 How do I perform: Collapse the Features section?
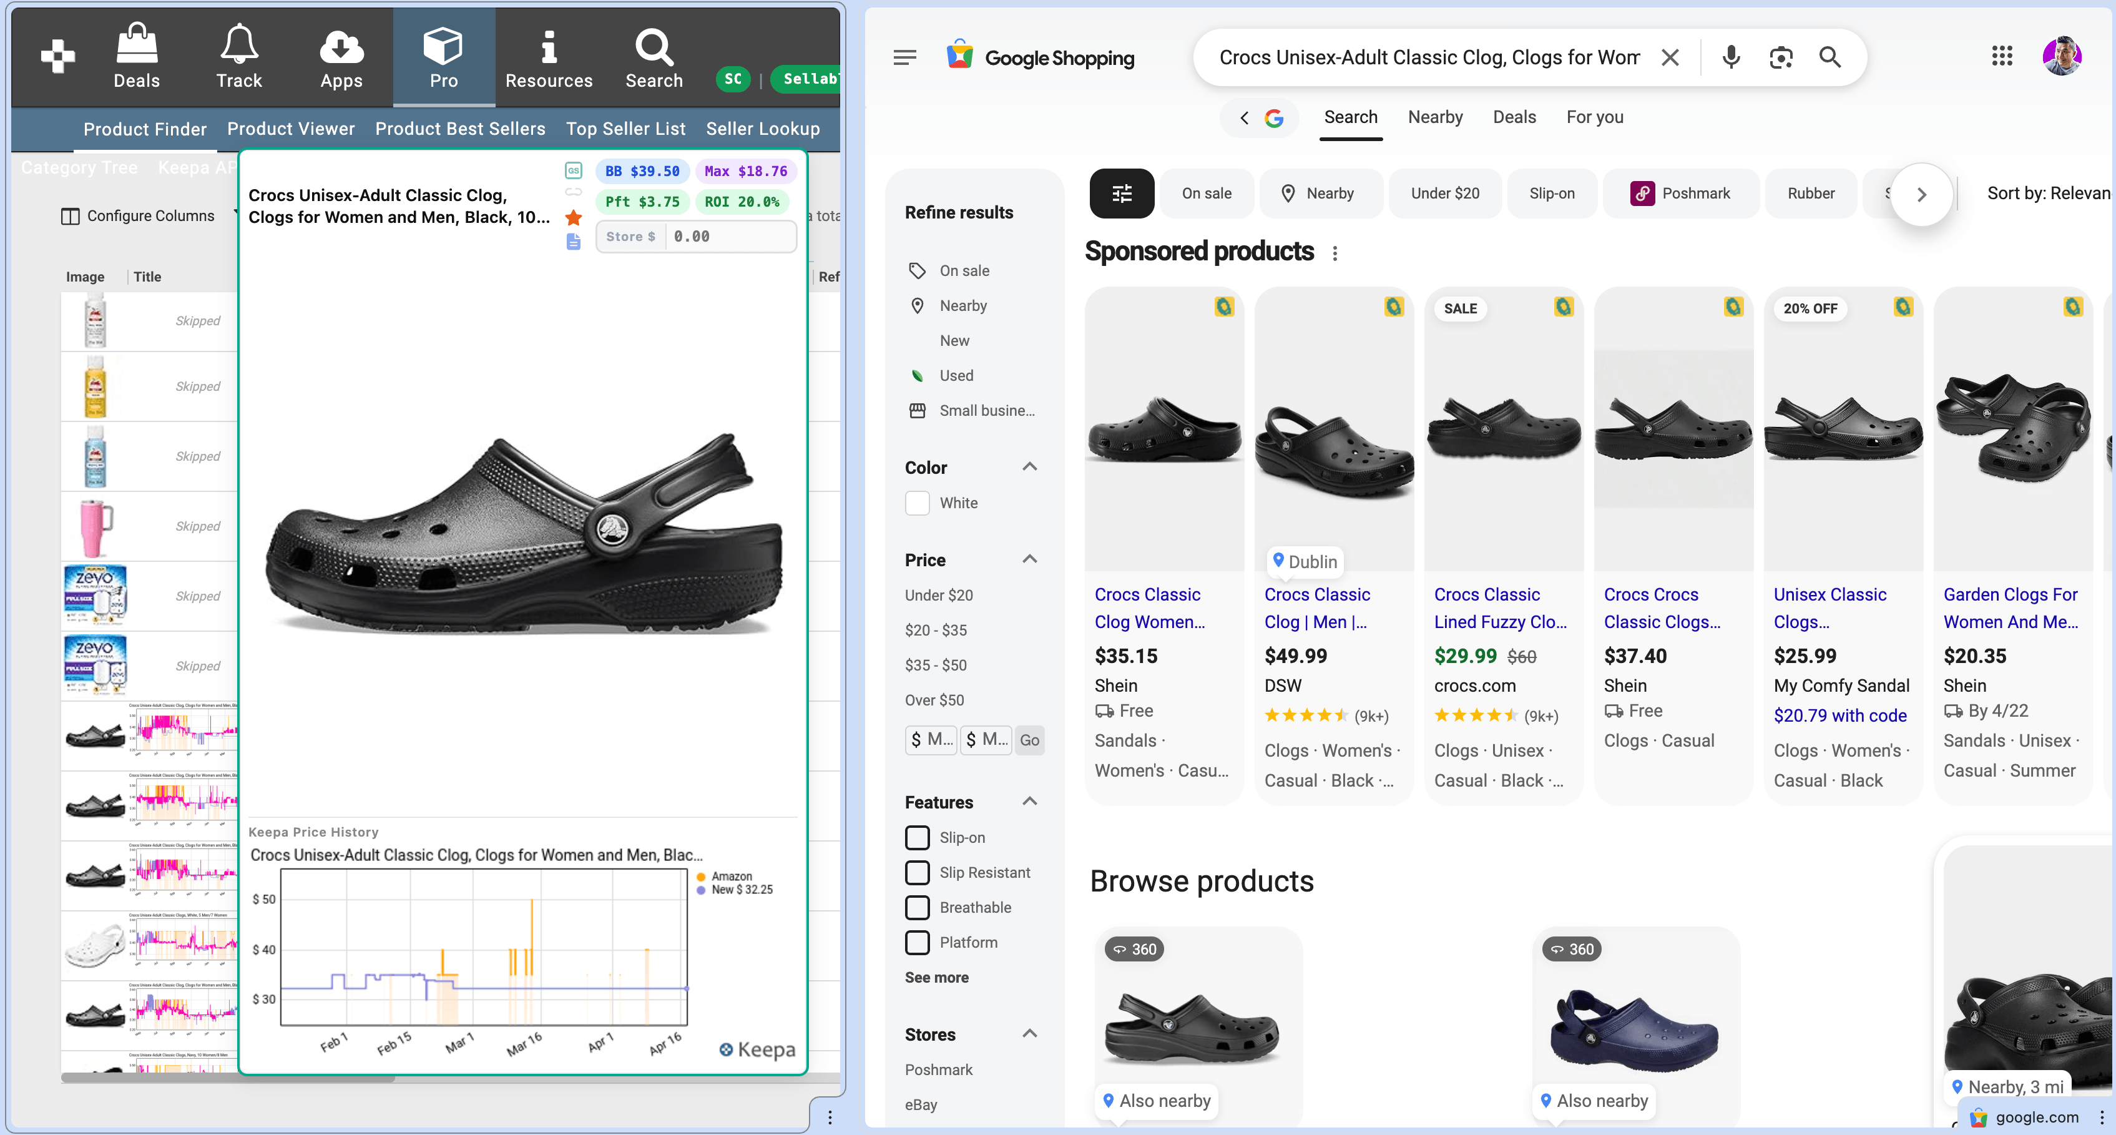(x=1029, y=802)
